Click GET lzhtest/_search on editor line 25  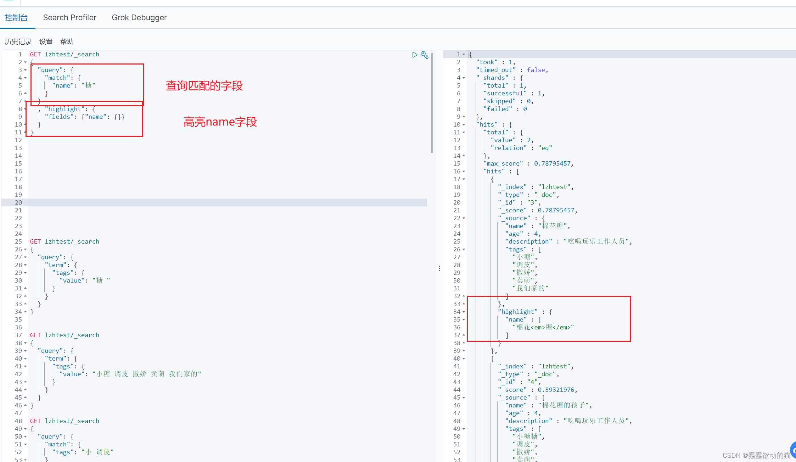pos(65,241)
